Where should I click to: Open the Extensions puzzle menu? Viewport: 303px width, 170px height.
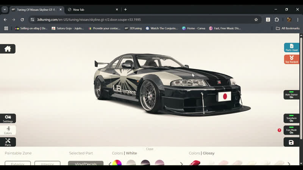(x=277, y=20)
